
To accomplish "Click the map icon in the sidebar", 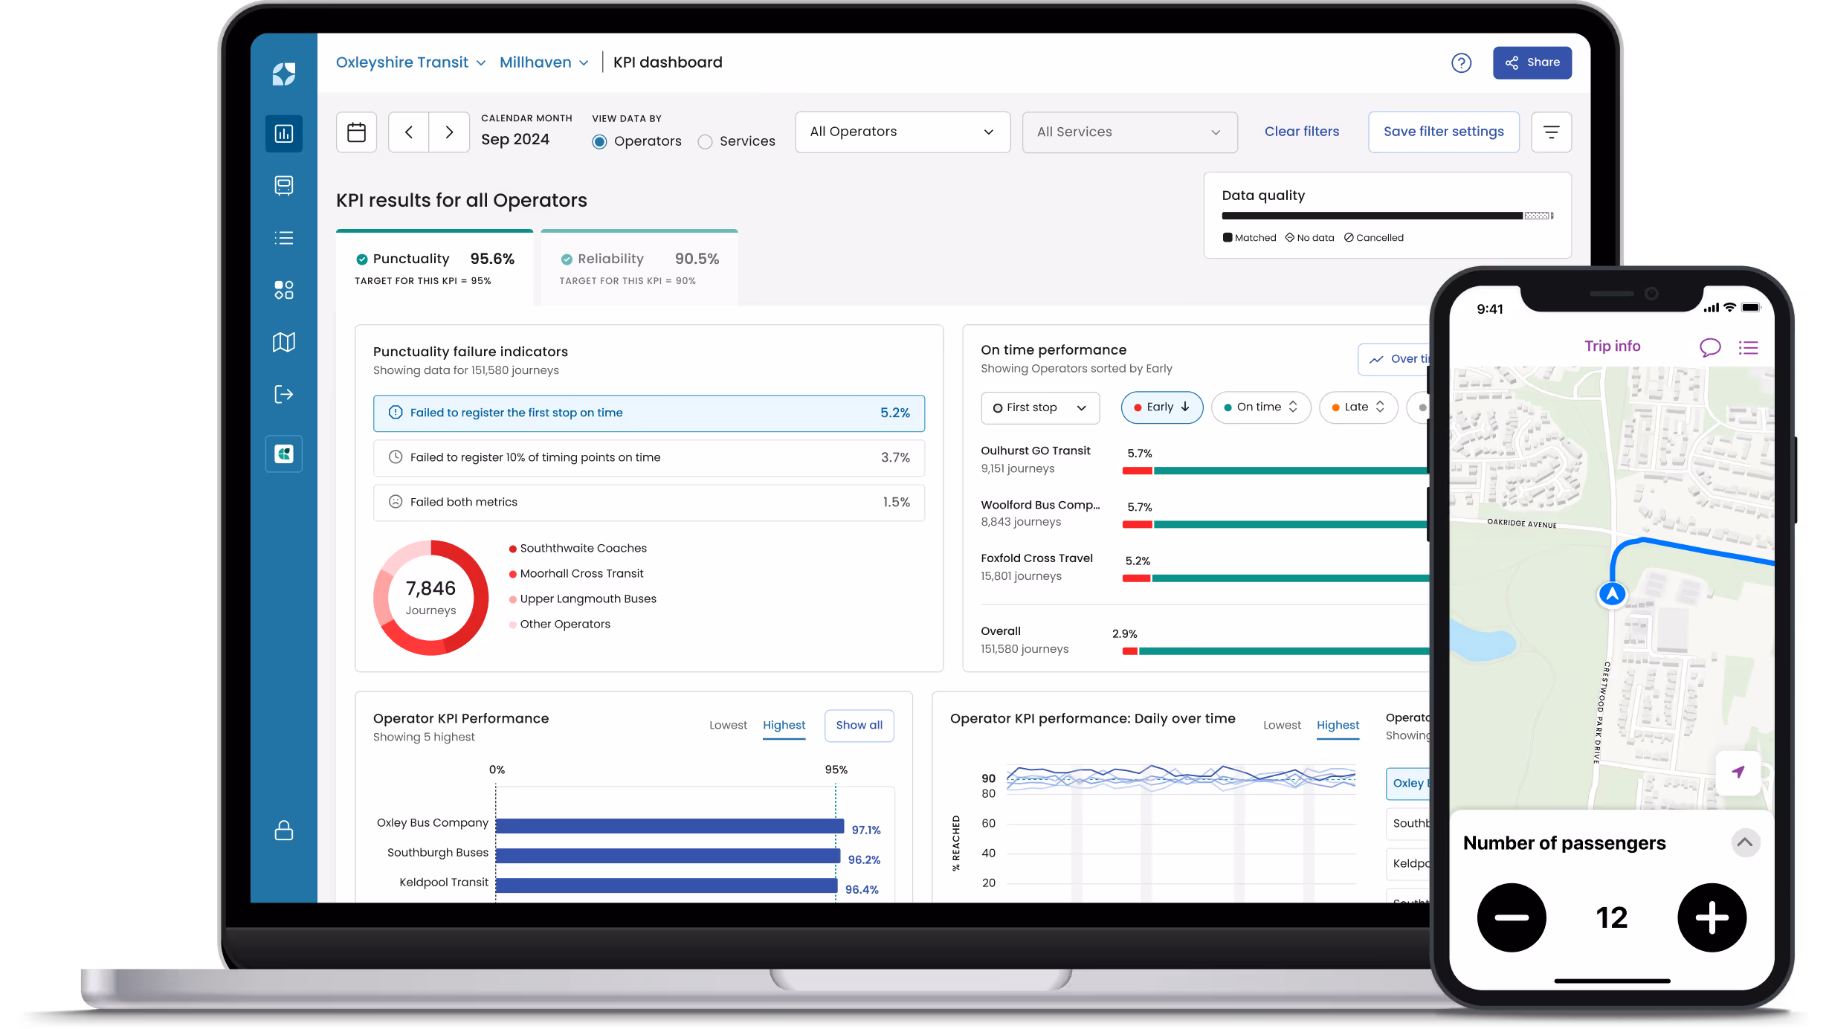I will coord(283,342).
